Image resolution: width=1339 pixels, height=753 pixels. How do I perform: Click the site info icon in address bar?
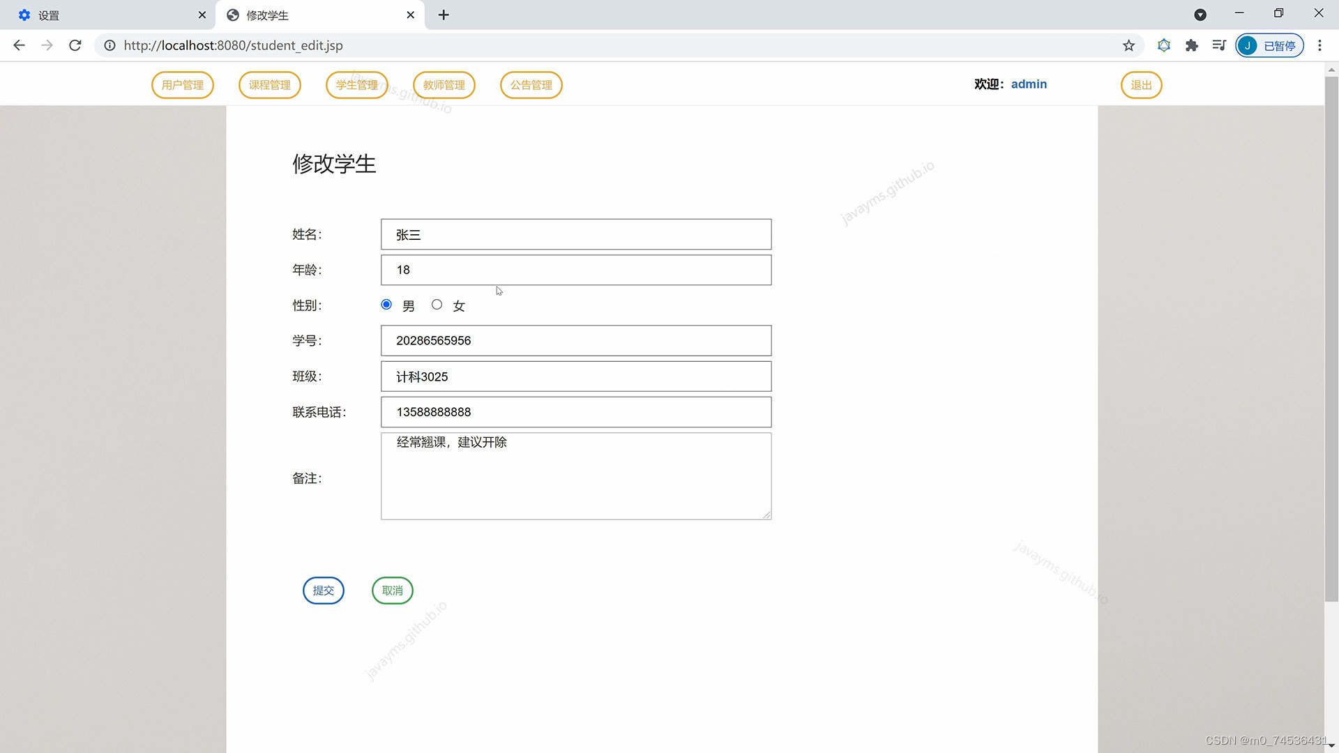coord(110,45)
